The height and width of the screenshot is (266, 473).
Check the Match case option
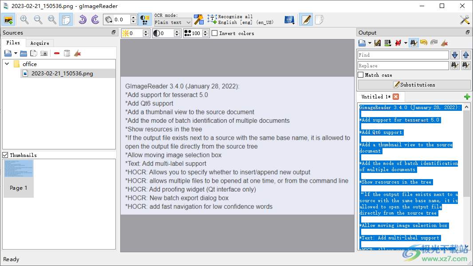tap(361, 75)
